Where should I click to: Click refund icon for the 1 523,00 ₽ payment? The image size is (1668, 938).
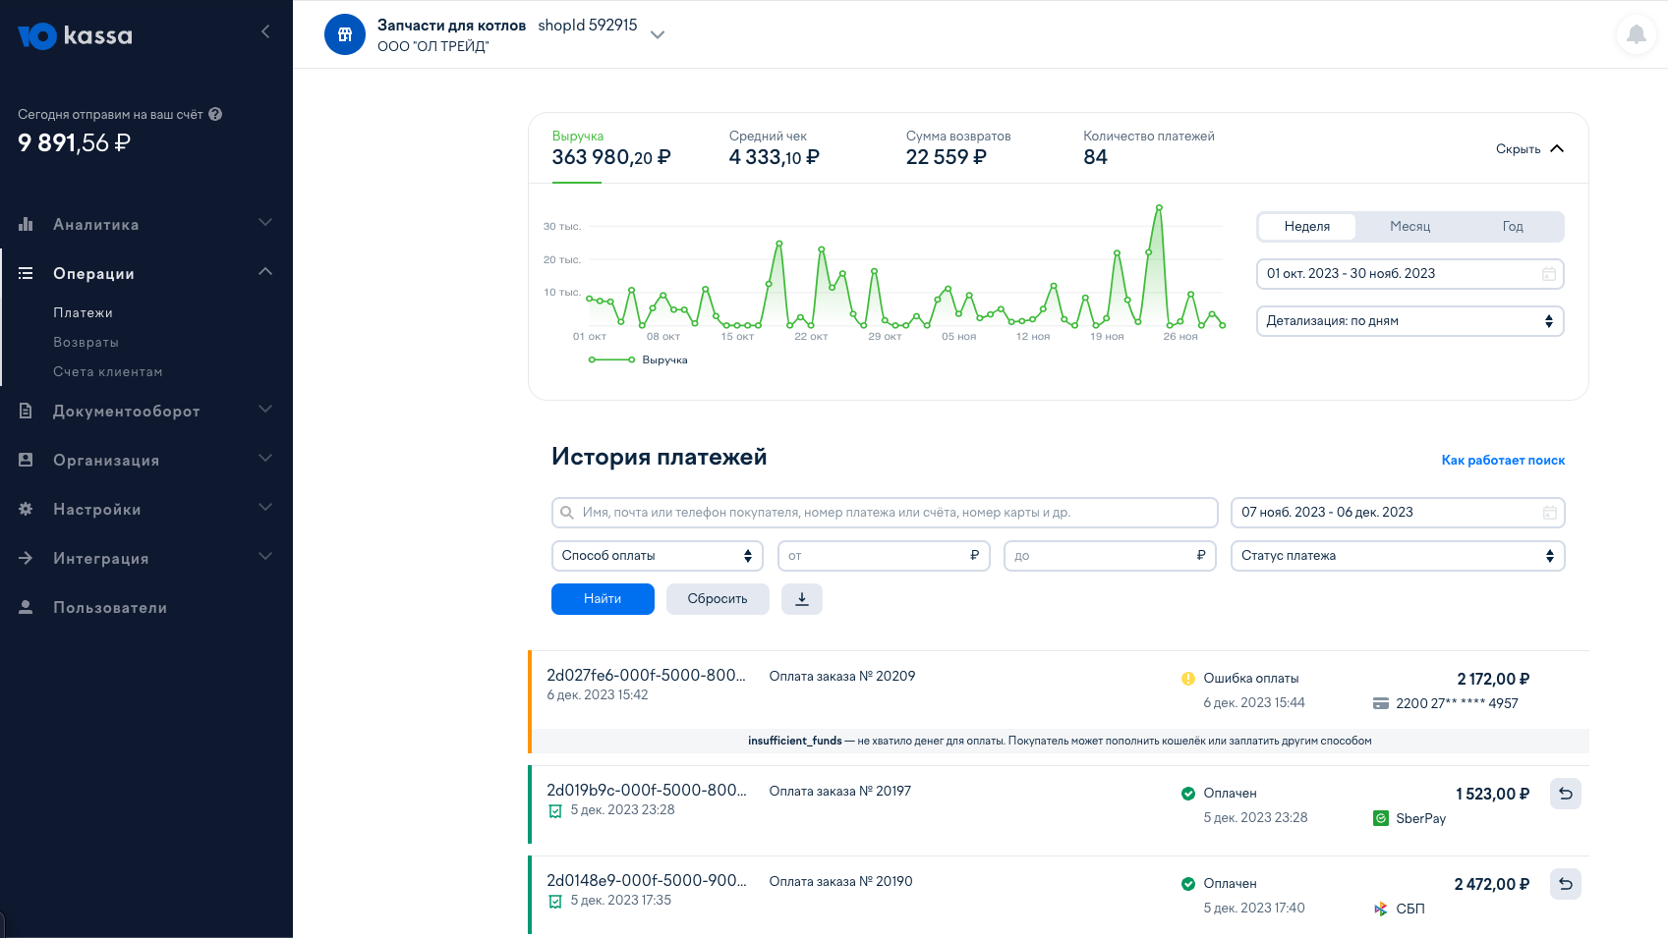pyautogui.click(x=1565, y=794)
